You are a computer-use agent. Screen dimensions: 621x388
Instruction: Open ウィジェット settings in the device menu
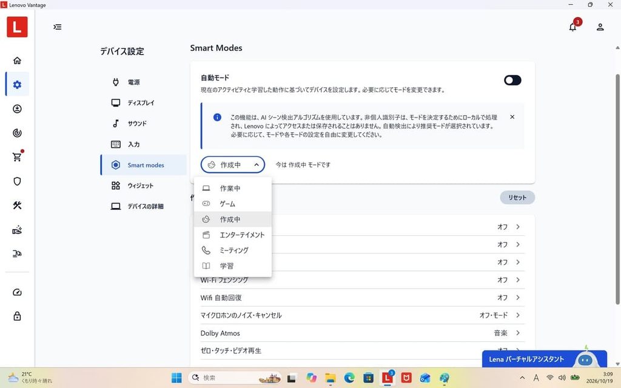click(x=143, y=186)
